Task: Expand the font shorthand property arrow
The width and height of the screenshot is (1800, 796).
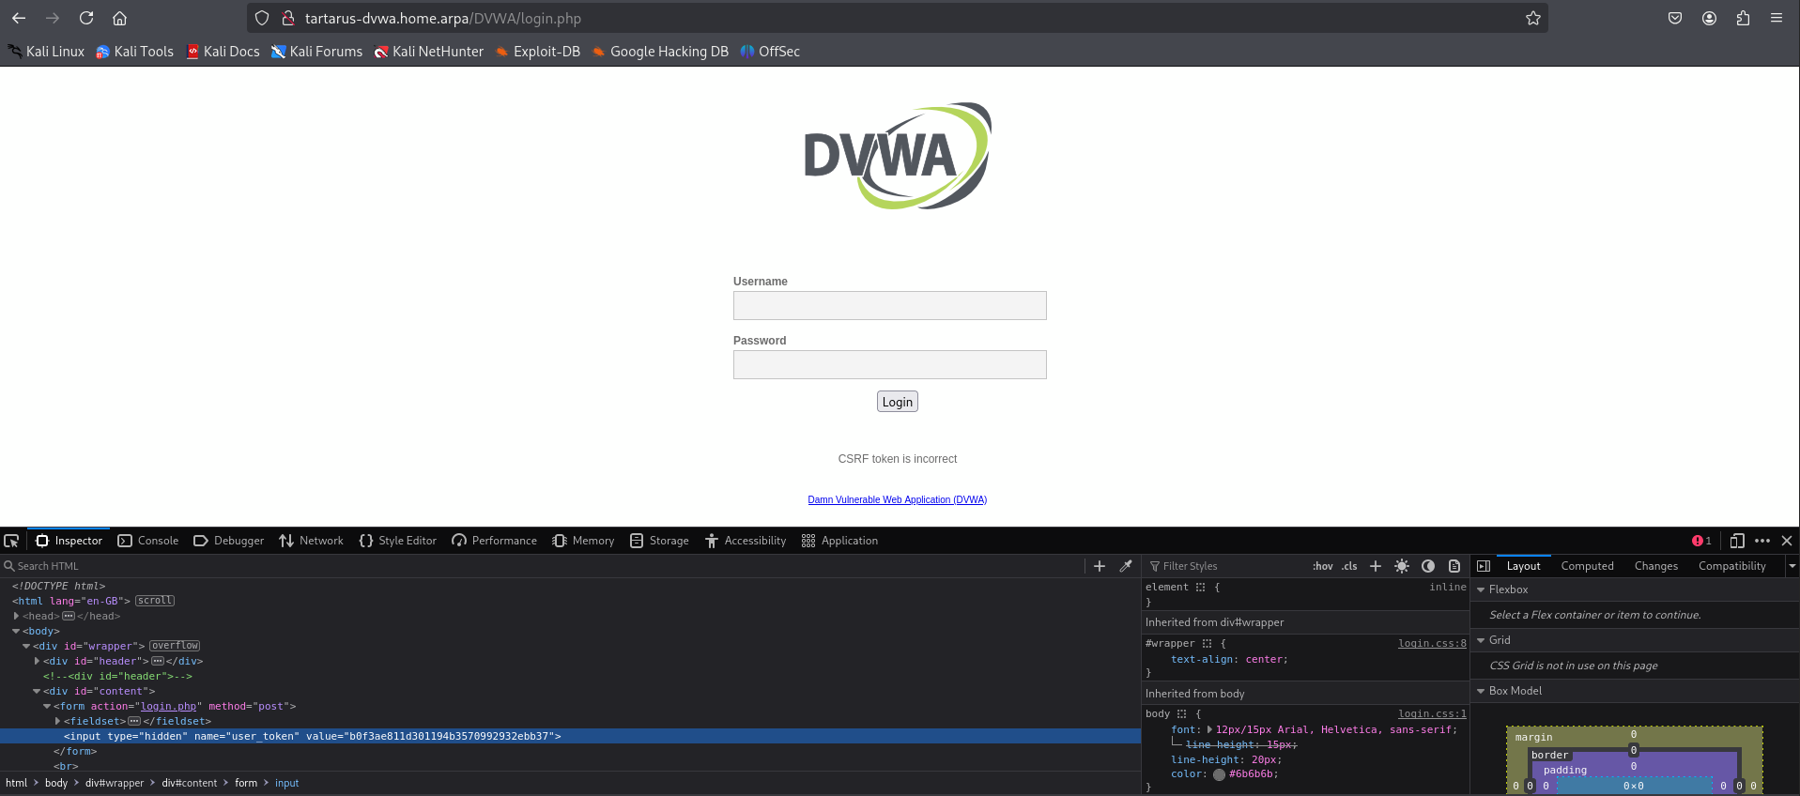Action: coord(1209,729)
